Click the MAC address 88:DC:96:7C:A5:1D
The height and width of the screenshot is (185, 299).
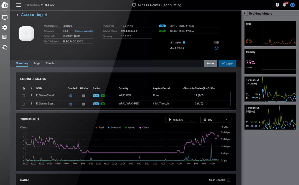[73, 41]
